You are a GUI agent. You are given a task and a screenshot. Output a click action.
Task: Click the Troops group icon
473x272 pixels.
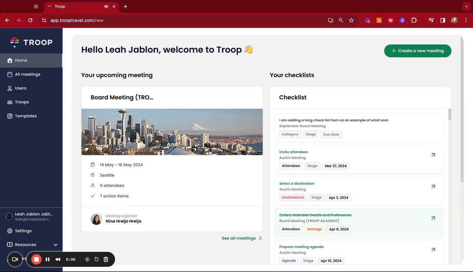click(x=10, y=102)
